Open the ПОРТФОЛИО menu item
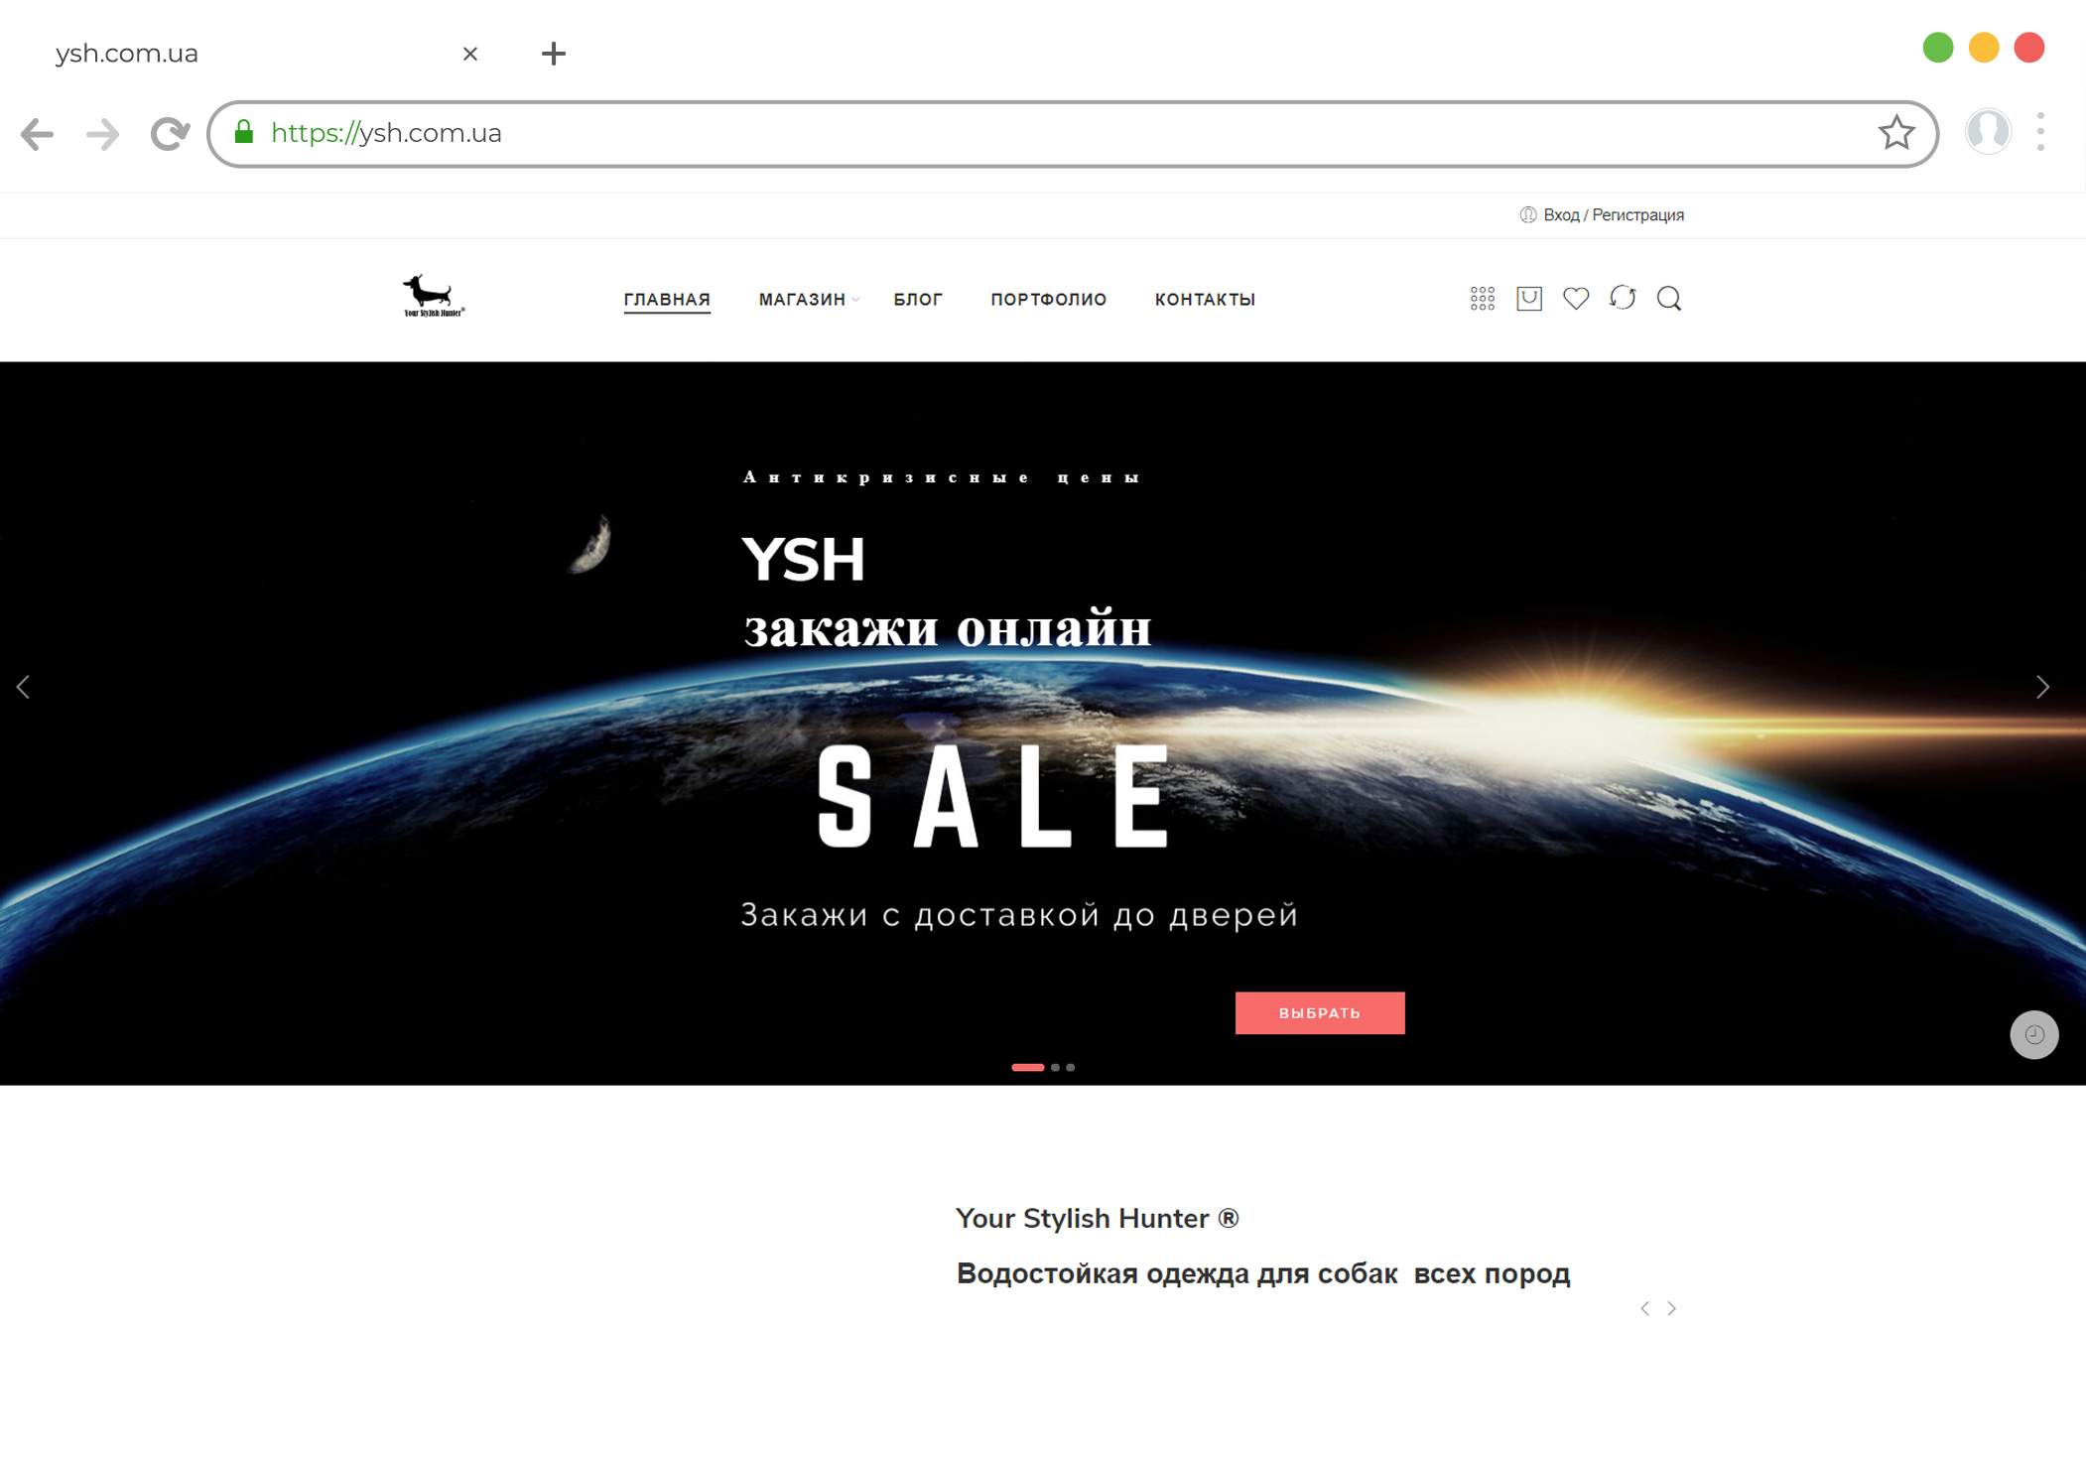This screenshot has width=2086, height=1460. pyautogui.click(x=1048, y=300)
